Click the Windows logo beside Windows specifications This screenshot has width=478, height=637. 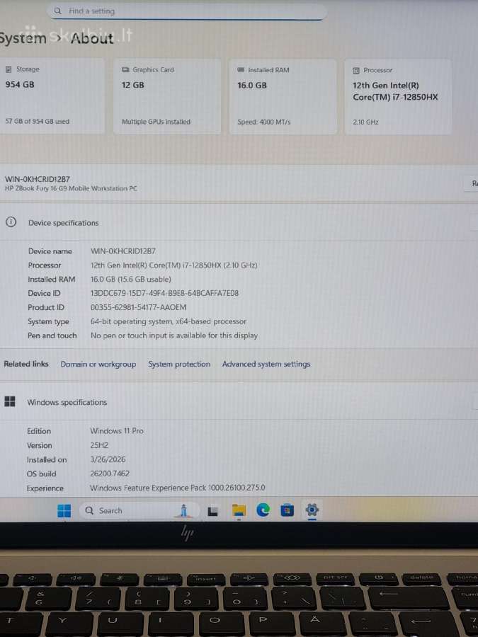[10, 402]
